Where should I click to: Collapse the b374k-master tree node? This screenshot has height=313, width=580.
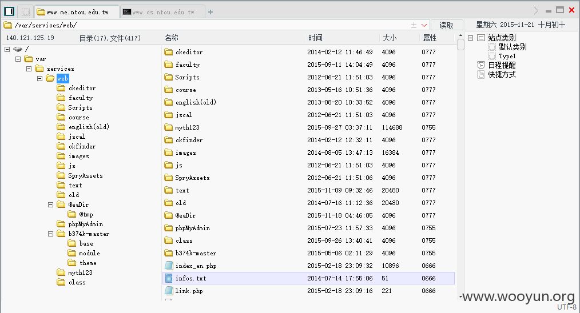pyautogui.click(x=51, y=234)
